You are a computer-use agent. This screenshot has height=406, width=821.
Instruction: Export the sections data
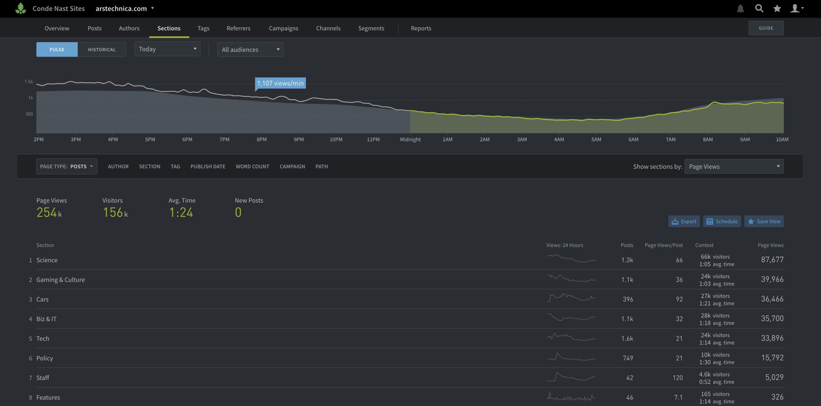click(684, 221)
